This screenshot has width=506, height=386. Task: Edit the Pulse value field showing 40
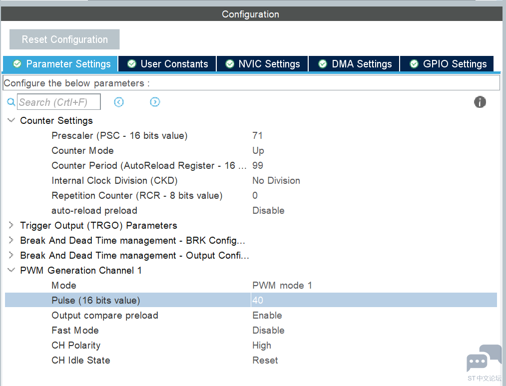coord(372,300)
